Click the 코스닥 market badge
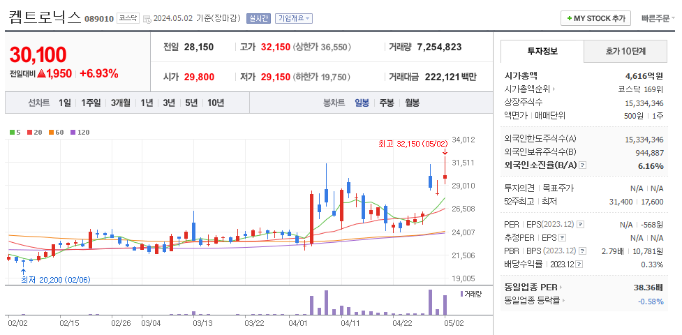Image resolution: width=682 pixels, height=335 pixels. [x=128, y=18]
